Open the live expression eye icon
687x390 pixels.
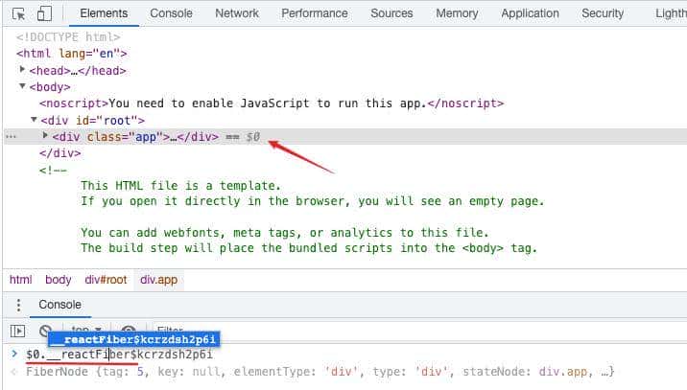click(129, 331)
